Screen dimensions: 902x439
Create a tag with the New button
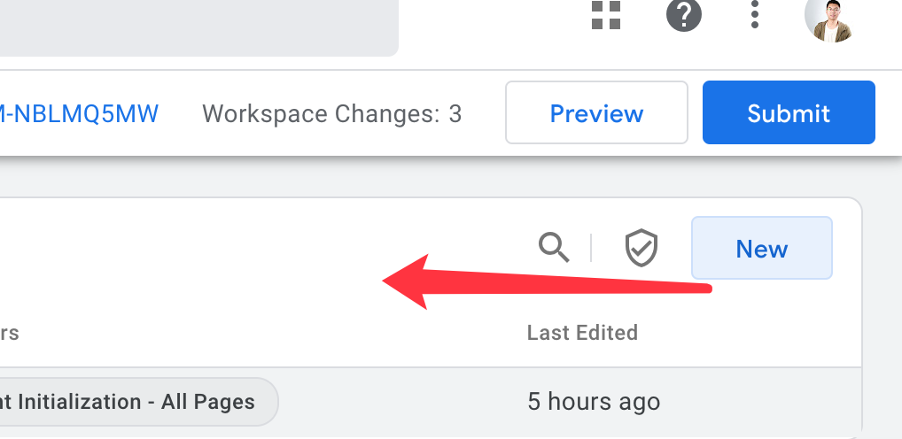click(x=762, y=248)
